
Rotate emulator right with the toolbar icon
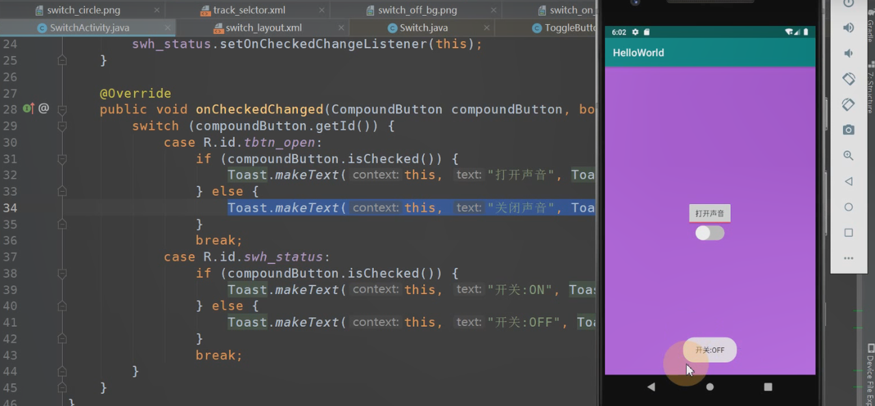click(x=848, y=104)
